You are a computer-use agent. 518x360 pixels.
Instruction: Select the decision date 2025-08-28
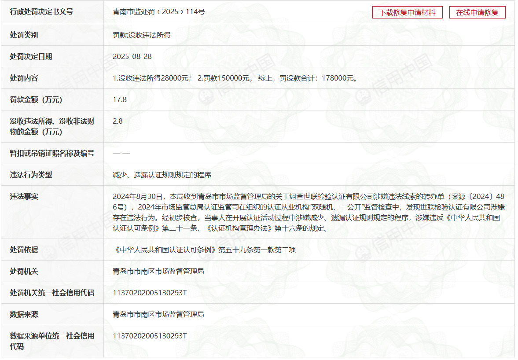pyautogui.click(x=132, y=56)
